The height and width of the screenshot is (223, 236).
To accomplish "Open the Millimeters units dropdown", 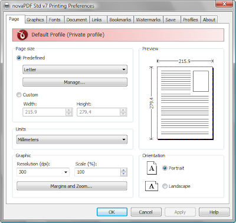I will 72,139.
